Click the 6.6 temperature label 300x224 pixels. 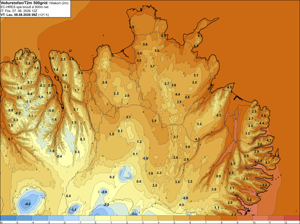[x=132, y=27]
